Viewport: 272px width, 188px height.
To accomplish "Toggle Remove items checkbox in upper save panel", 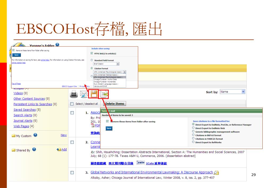I will pyautogui.click(x=13, y=50).
